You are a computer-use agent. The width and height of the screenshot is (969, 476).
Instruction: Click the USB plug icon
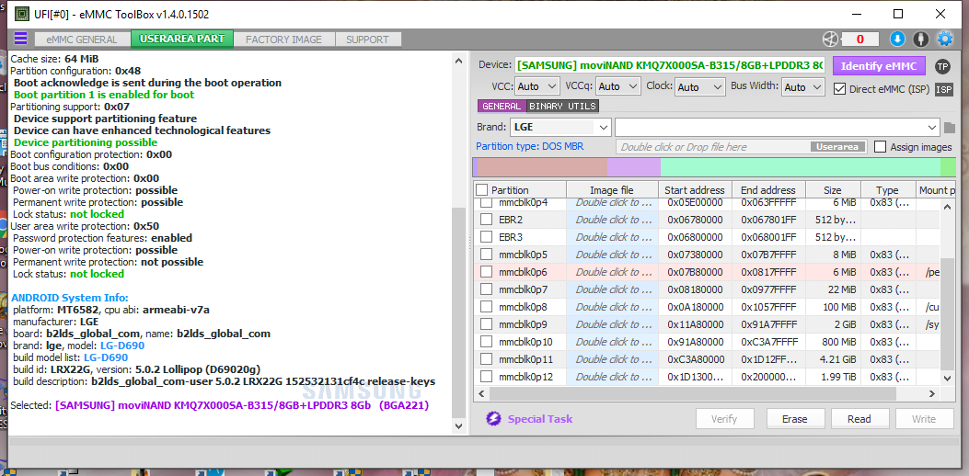(921, 39)
